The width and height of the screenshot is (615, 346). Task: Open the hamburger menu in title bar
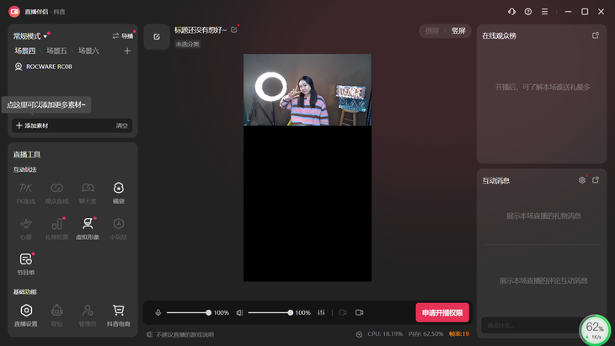[544, 12]
